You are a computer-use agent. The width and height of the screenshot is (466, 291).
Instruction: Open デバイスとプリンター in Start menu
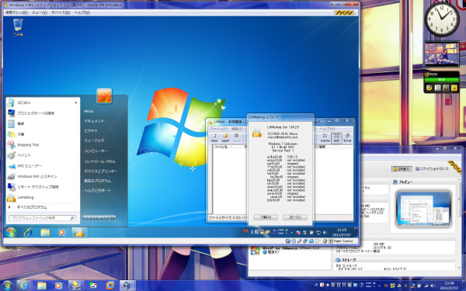[x=101, y=171]
